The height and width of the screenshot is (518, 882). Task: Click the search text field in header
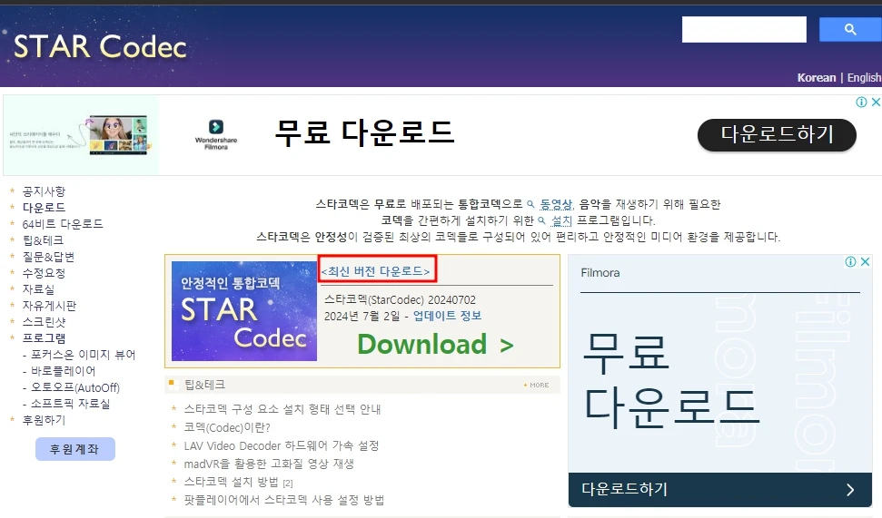tap(744, 29)
